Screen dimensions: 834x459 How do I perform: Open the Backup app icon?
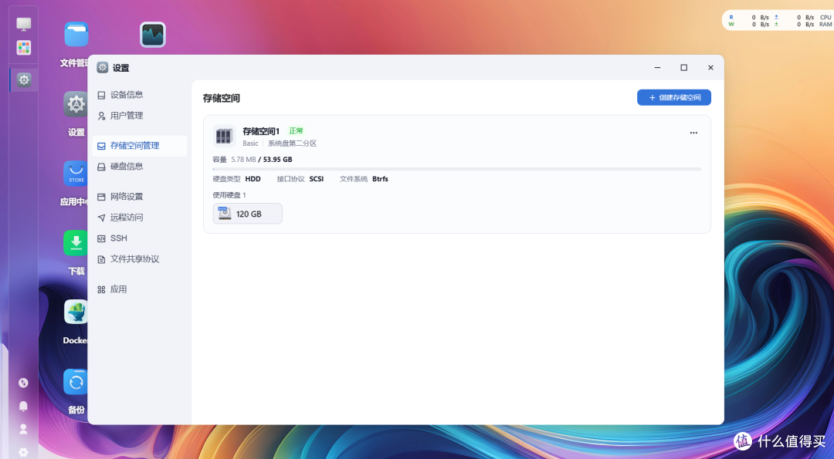click(76, 381)
